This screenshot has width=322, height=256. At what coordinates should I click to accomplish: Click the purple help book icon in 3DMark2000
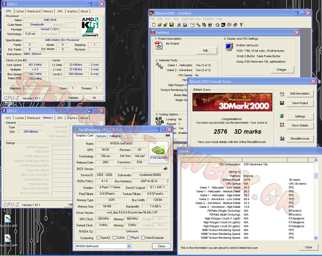[x=235, y=25]
